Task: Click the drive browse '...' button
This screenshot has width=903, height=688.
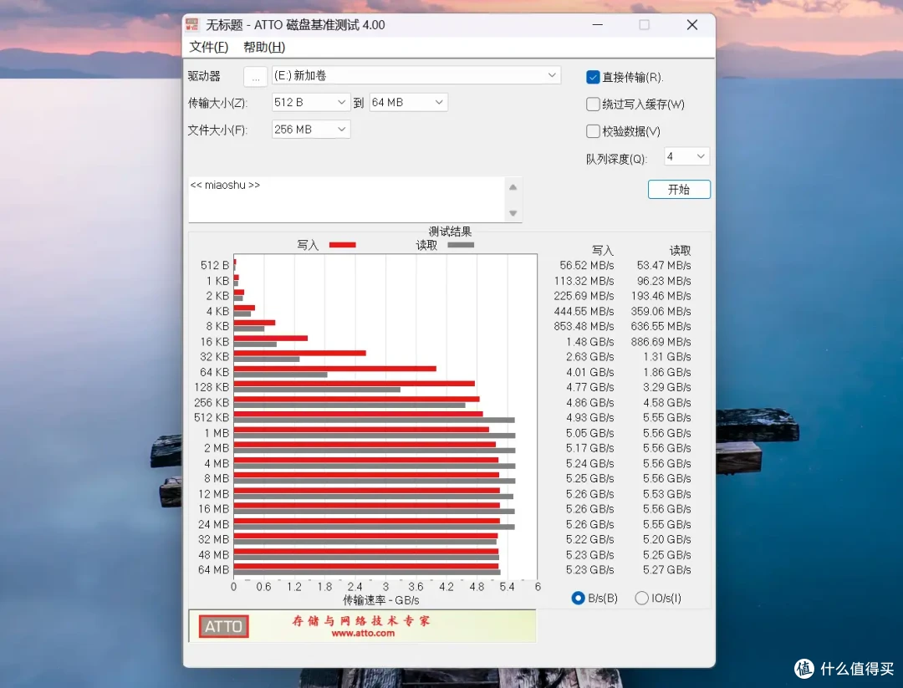Action: (256, 77)
